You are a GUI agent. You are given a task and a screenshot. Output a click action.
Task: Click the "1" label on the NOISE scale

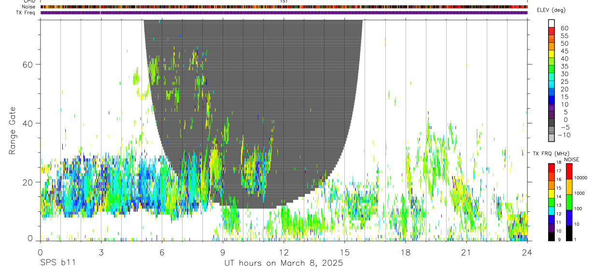575,239
